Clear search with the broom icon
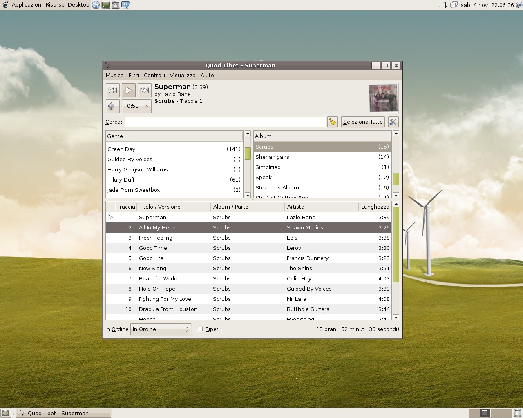 [x=333, y=122]
